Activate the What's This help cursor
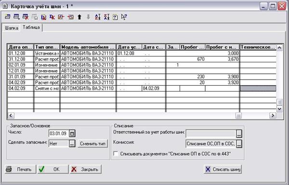The image size is (289, 185). click(x=124, y=17)
